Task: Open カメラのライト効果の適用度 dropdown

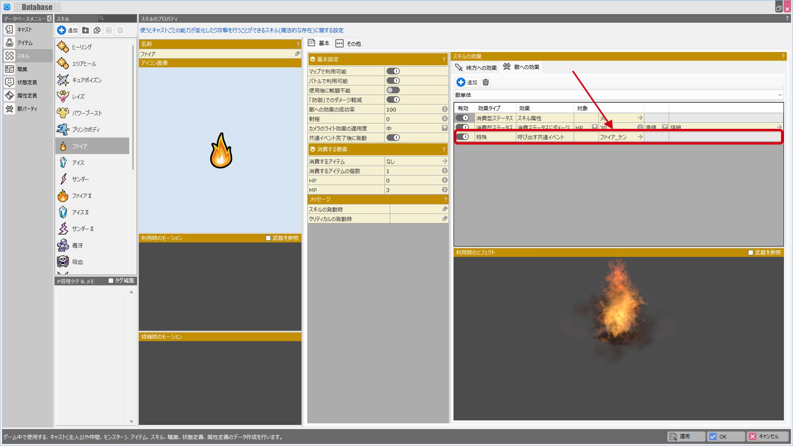Action: (444, 128)
